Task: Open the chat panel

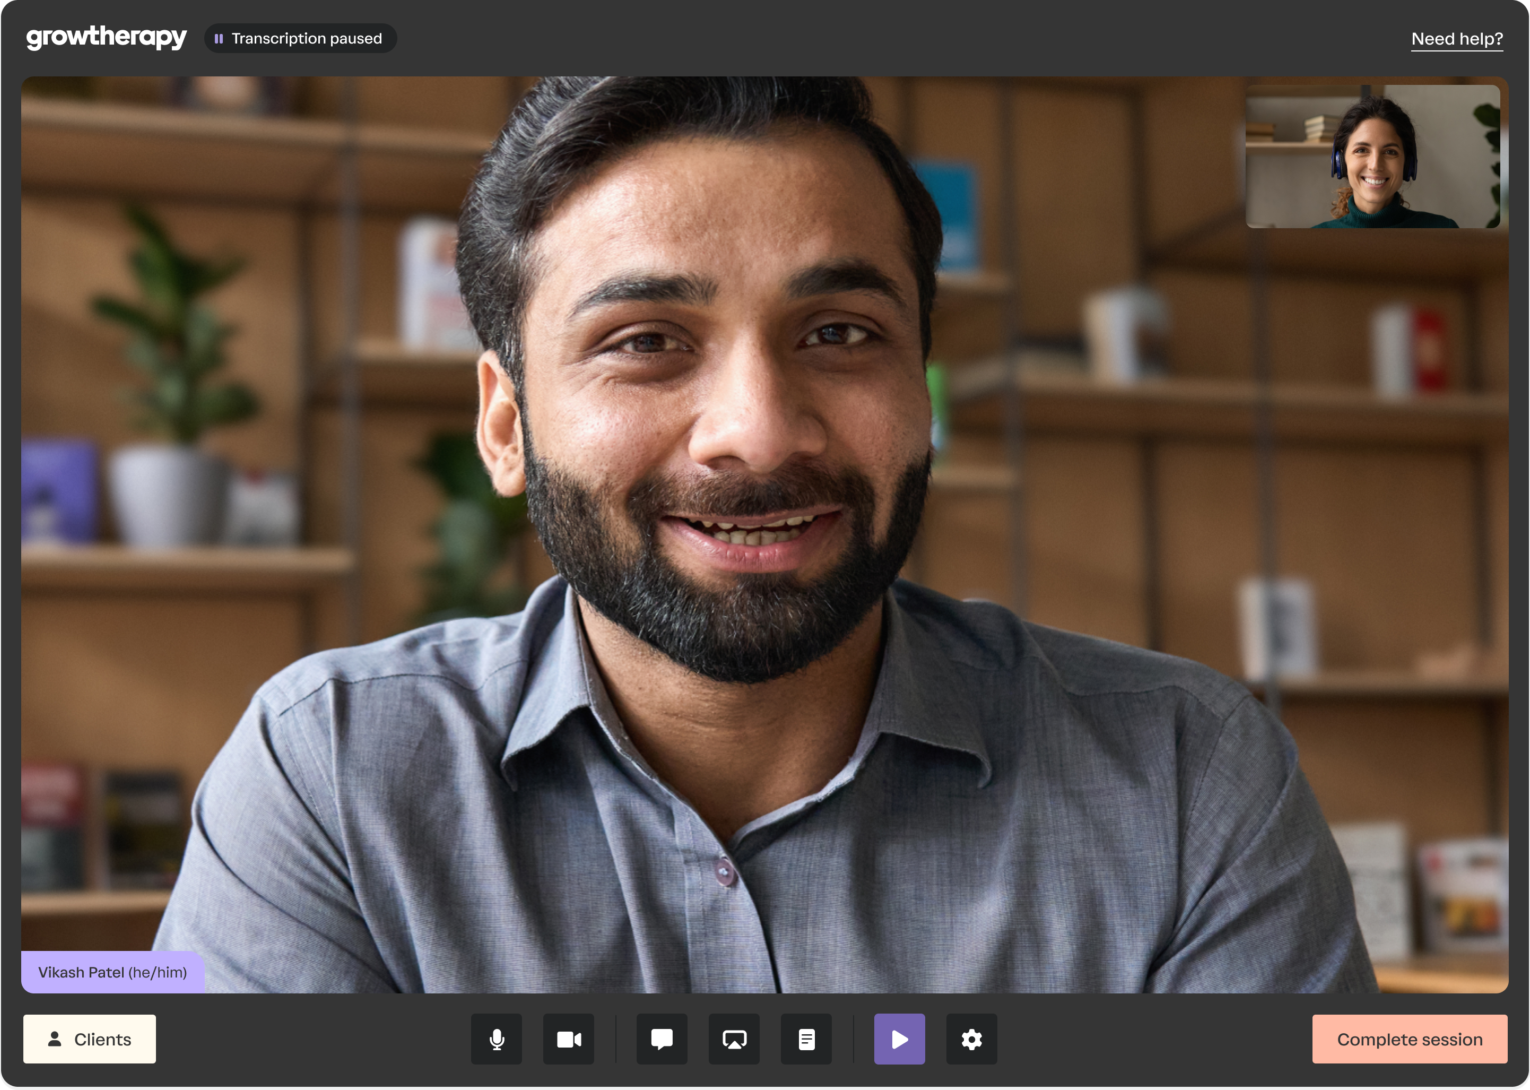Action: pyautogui.click(x=658, y=1038)
